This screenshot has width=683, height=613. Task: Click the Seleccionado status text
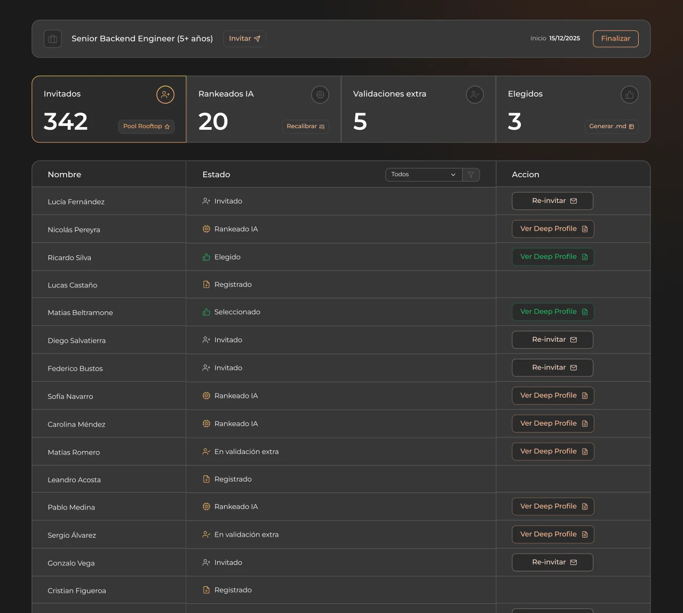(237, 312)
